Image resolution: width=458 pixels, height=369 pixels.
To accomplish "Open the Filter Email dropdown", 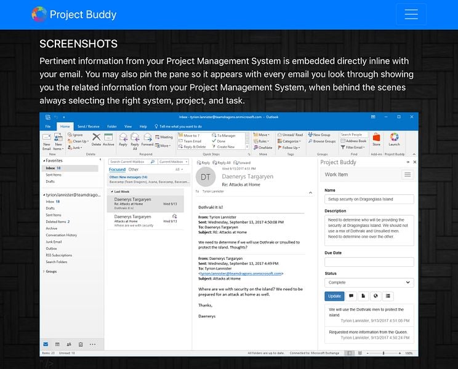I will 353,148.
